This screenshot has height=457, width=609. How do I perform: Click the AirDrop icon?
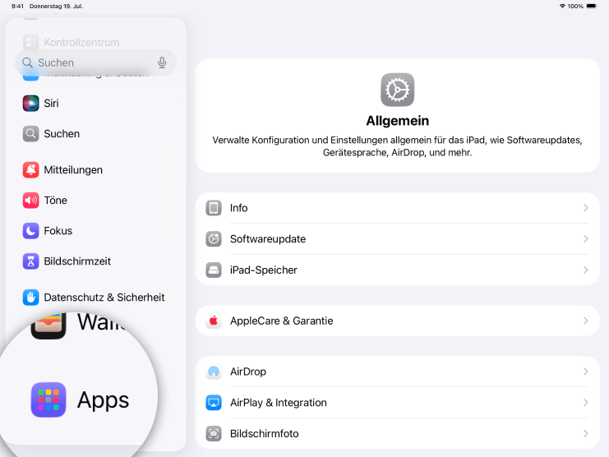click(214, 372)
